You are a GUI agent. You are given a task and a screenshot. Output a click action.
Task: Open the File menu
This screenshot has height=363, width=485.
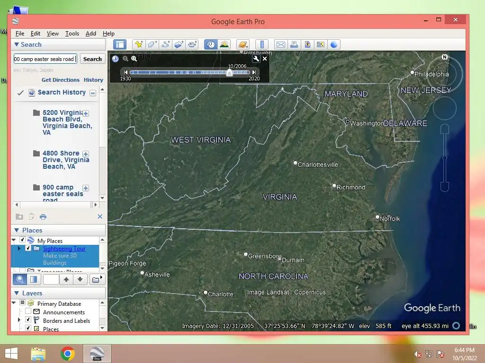point(20,34)
